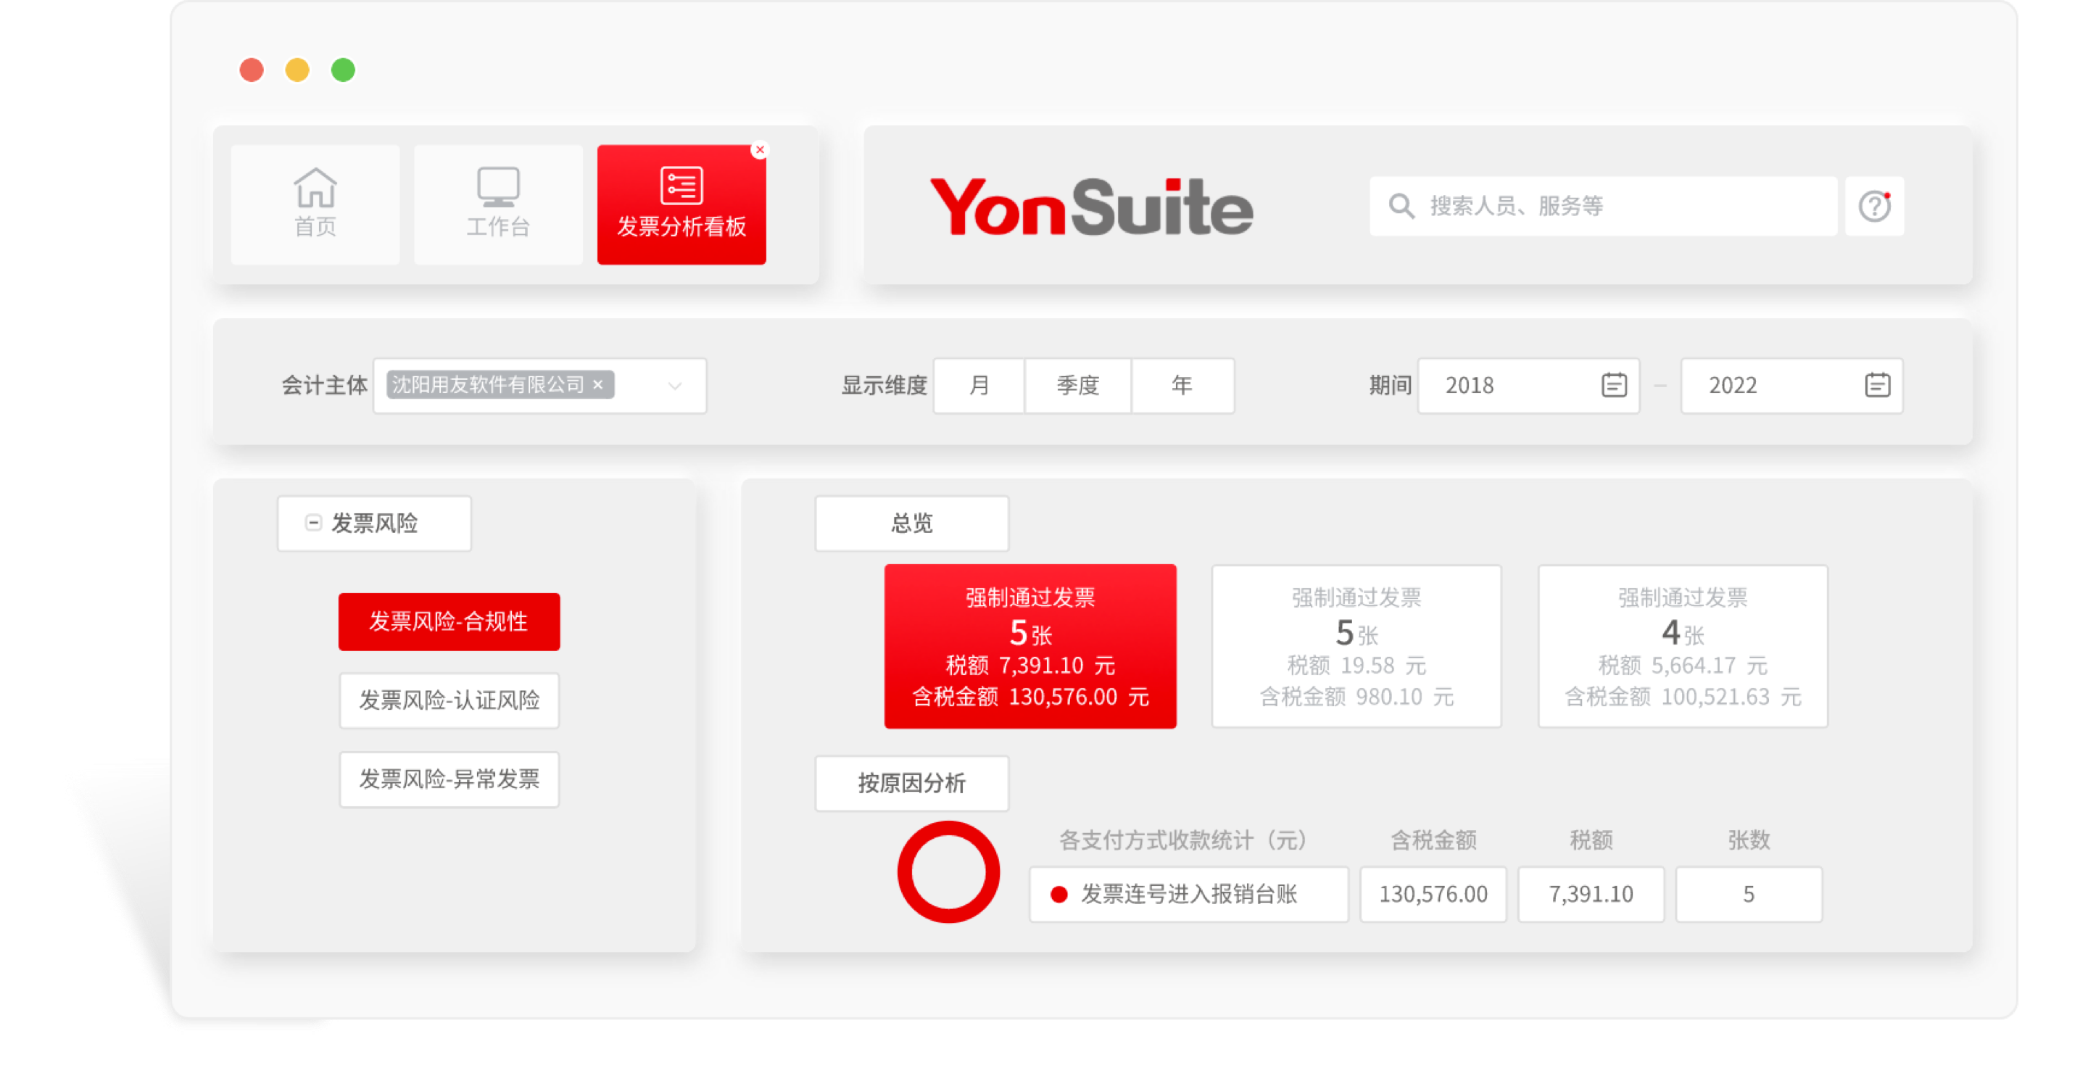This screenshot has height=1073, width=2088.
Task: Click the 按原因分析 button
Action: click(911, 783)
